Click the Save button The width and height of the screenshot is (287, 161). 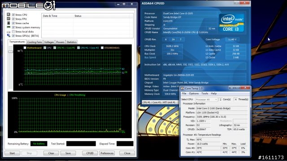pos(68,153)
